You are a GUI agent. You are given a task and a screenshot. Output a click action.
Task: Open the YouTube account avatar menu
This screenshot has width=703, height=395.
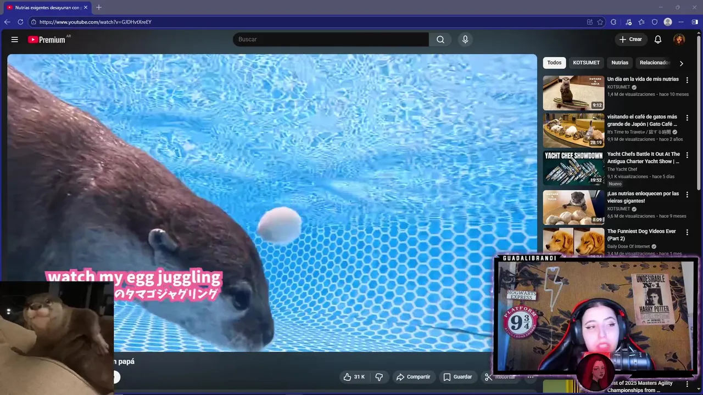(x=679, y=39)
